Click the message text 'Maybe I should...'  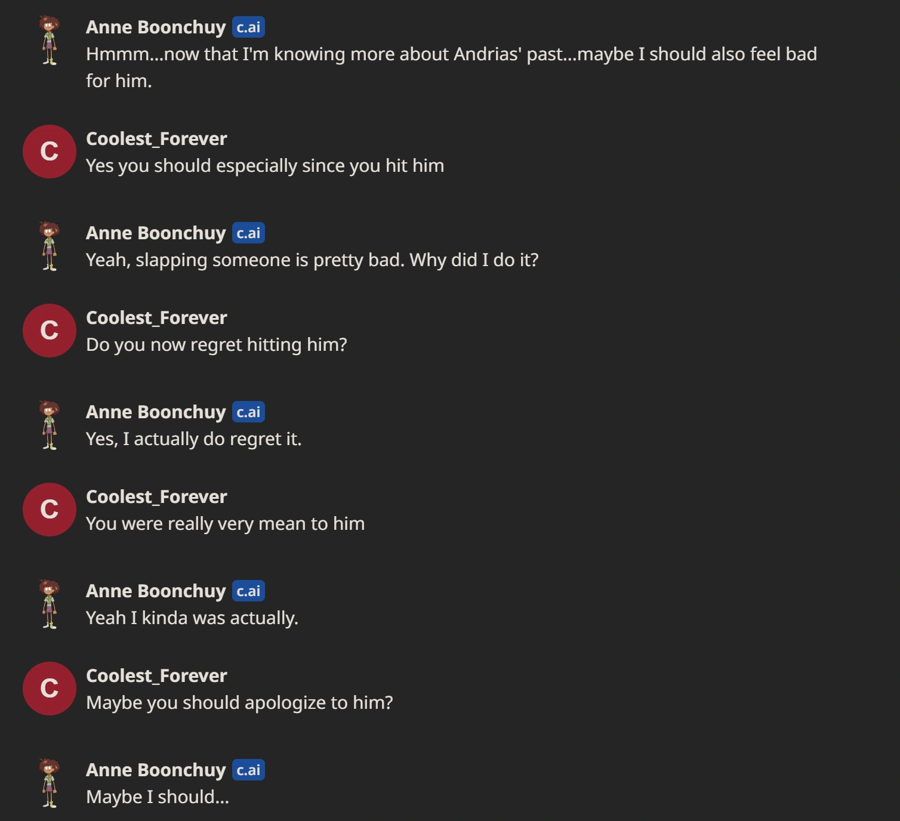click(158, 796)
